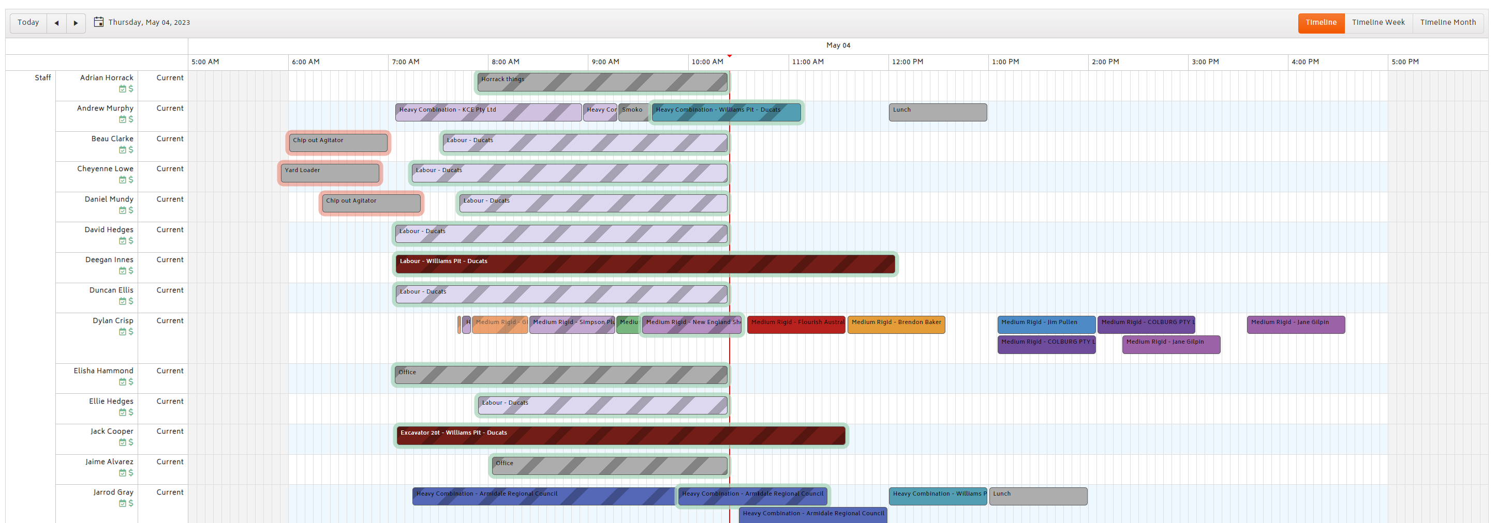Open Jarrod Gray's calendar icon
Screen dimensions: 1512x523
pyautogui.click(x=123, y=503)
